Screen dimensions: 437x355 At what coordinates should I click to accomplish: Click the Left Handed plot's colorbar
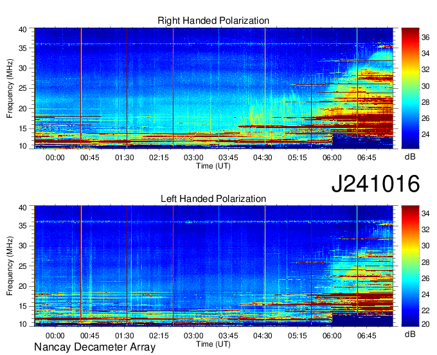pos(410,266)
